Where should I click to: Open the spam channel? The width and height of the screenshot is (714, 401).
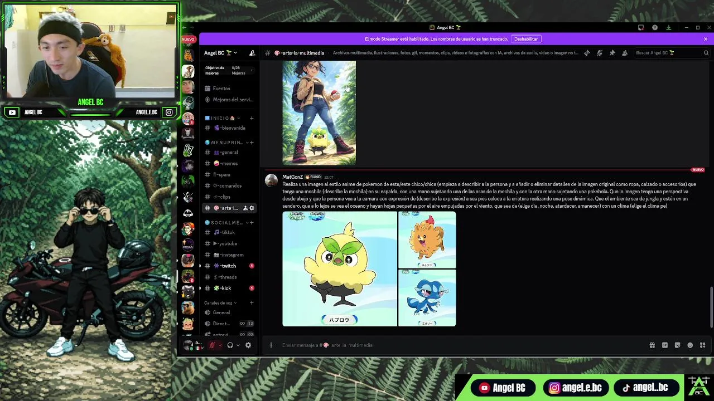[x=229, y=175]
